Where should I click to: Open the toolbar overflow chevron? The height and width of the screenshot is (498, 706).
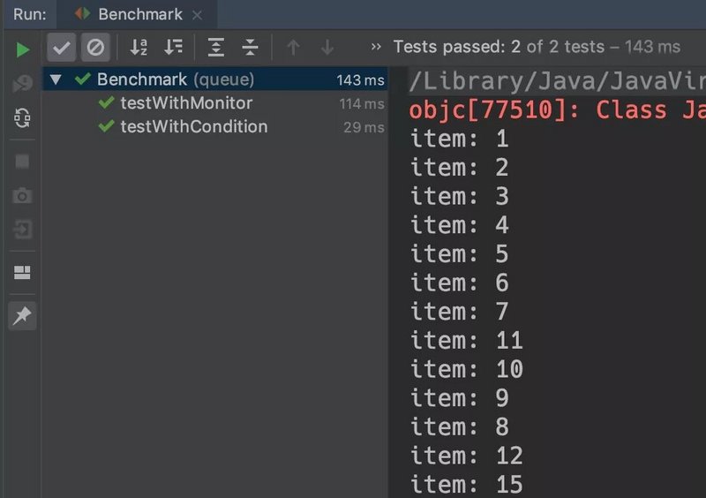click(x=377, y=48)
